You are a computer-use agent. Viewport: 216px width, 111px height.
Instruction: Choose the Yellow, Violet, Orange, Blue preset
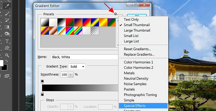point(45,31)
